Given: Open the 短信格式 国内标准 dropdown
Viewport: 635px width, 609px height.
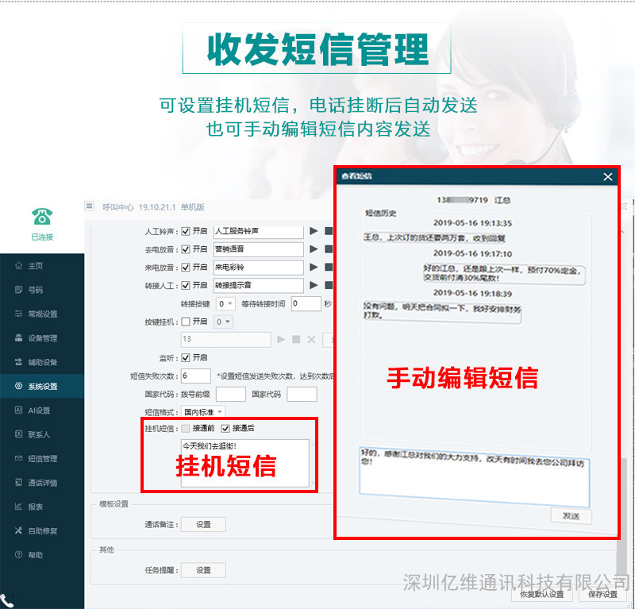Looking at the screenshot, I should tap(203, 412).
